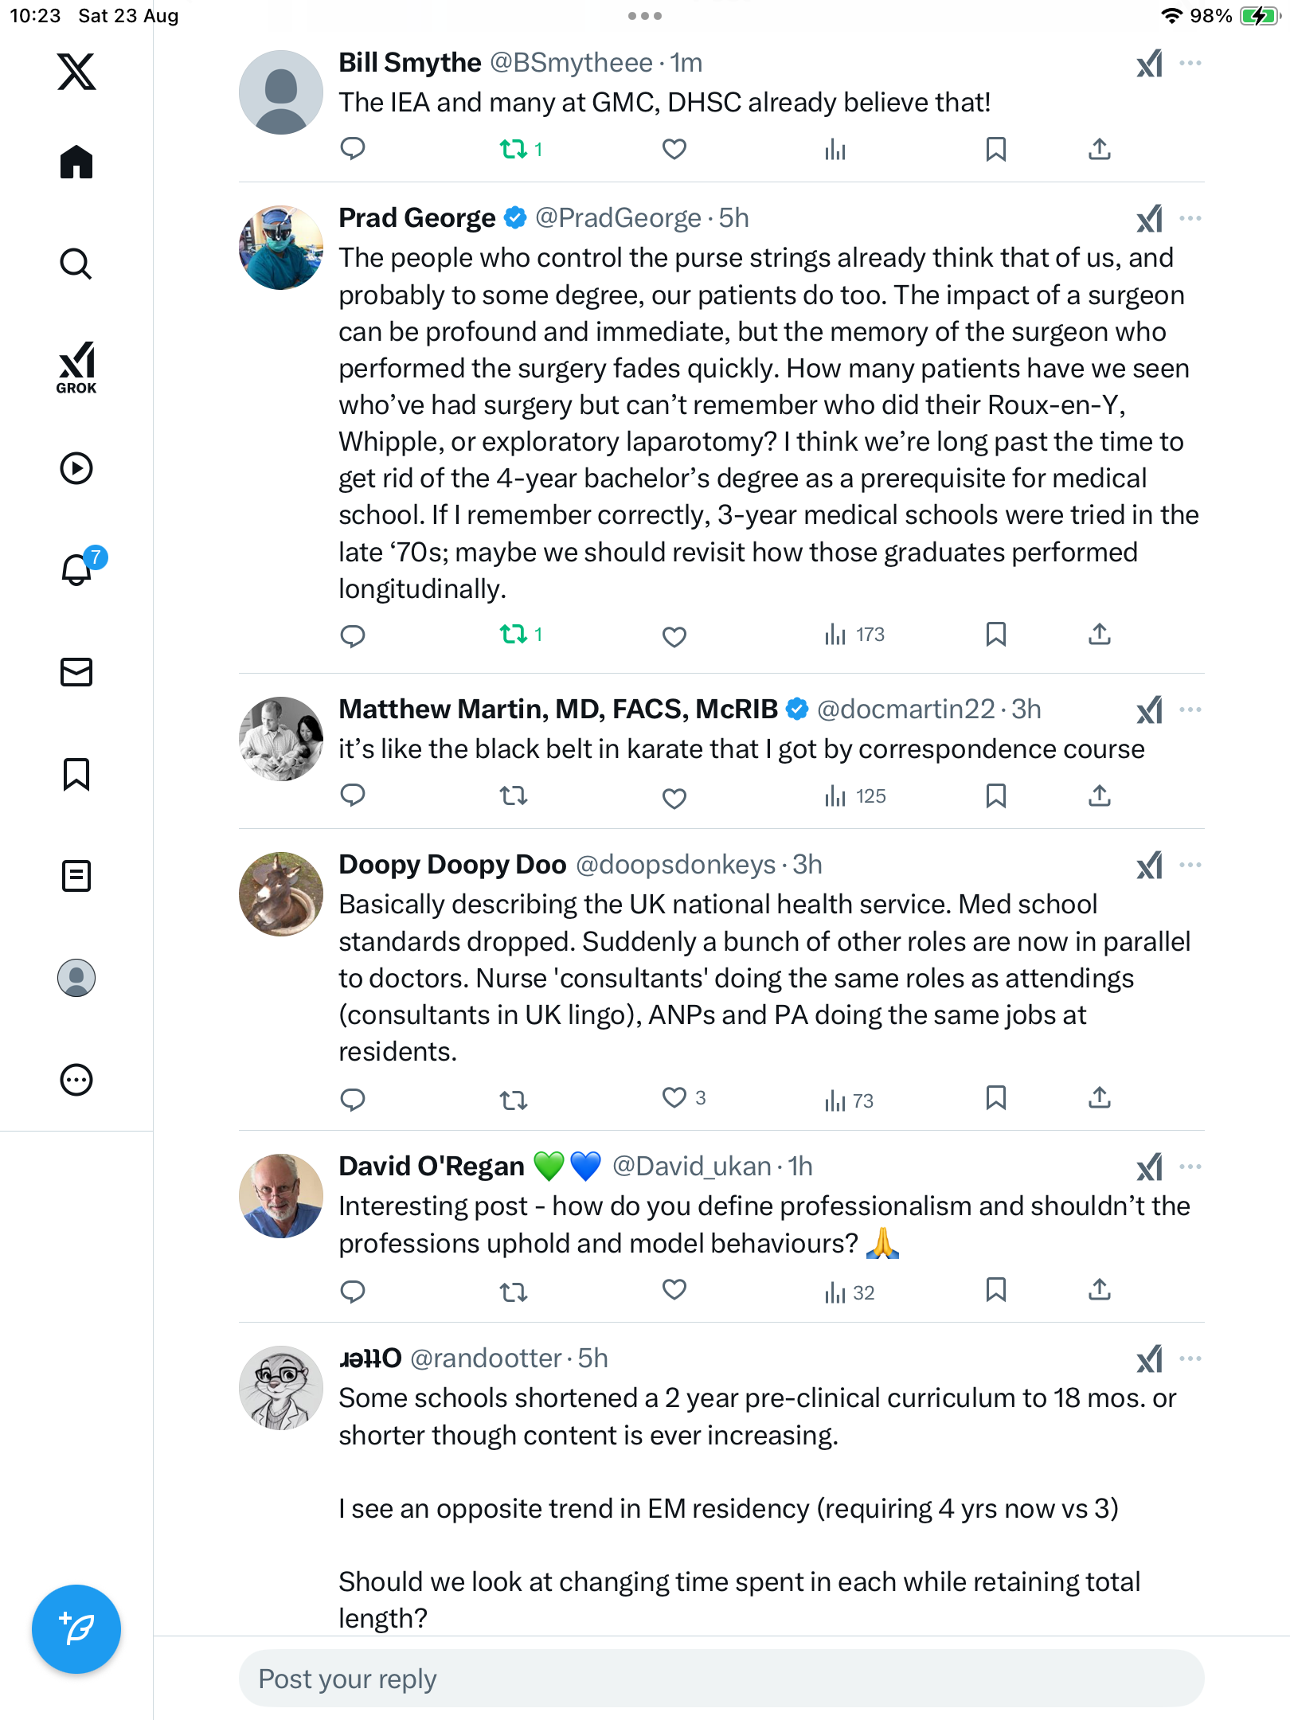This screenshot has width=1290, height=1720.
Task: Open the video tab in sidebar
Action: tap(76, 468)
